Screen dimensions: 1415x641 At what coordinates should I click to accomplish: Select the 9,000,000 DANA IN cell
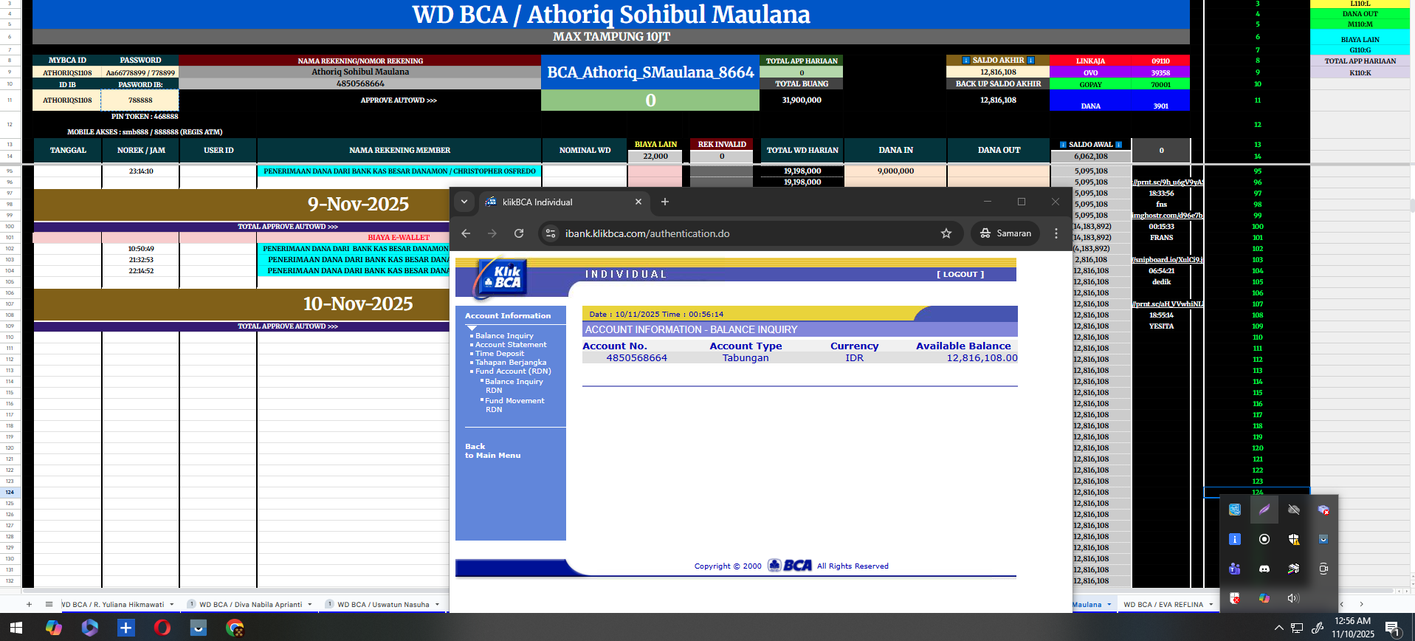coord(895,171)
